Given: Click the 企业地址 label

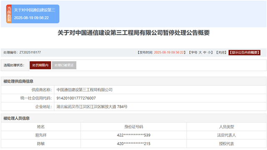Looking at the screenshot, I should (43, 107).
